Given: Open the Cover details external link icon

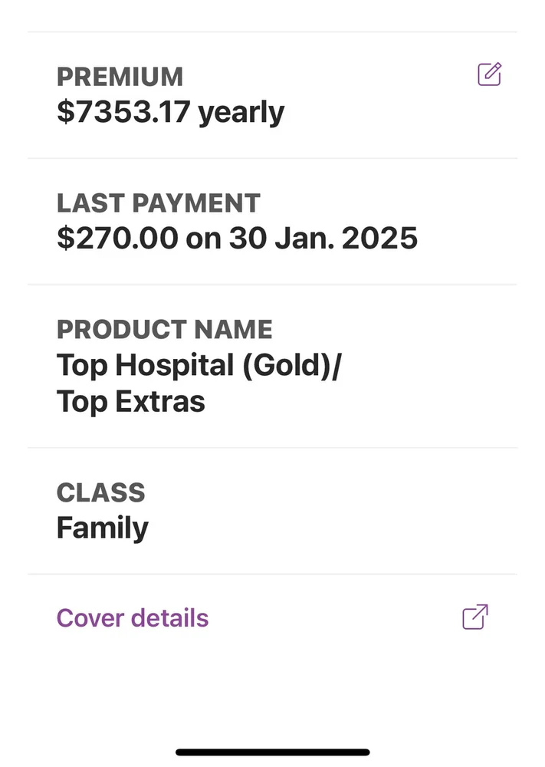Looking at the screenshot, I should 475,617.
